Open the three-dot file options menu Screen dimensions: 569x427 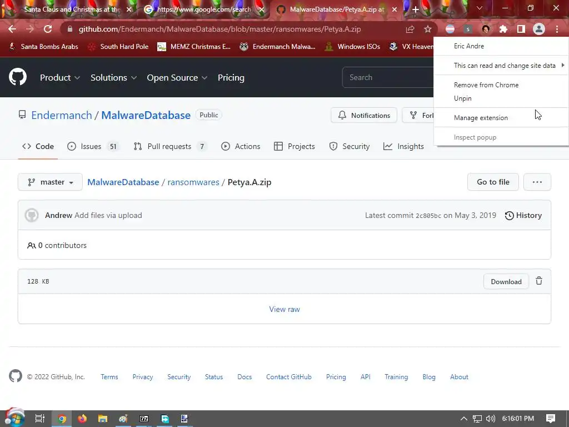point(537,182)
